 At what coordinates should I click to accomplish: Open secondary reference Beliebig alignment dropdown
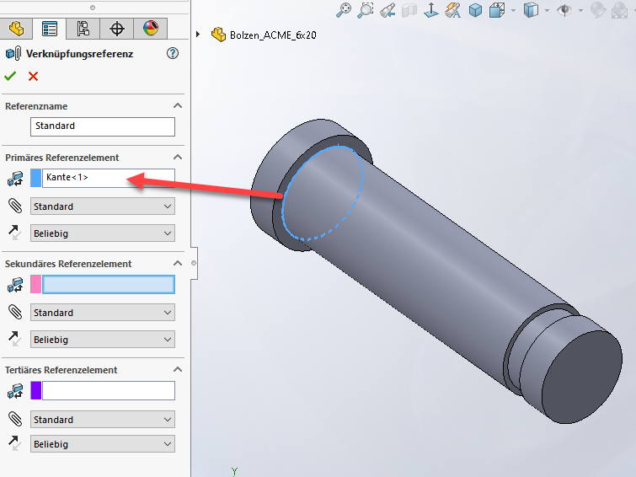click(x=102, y=340)
